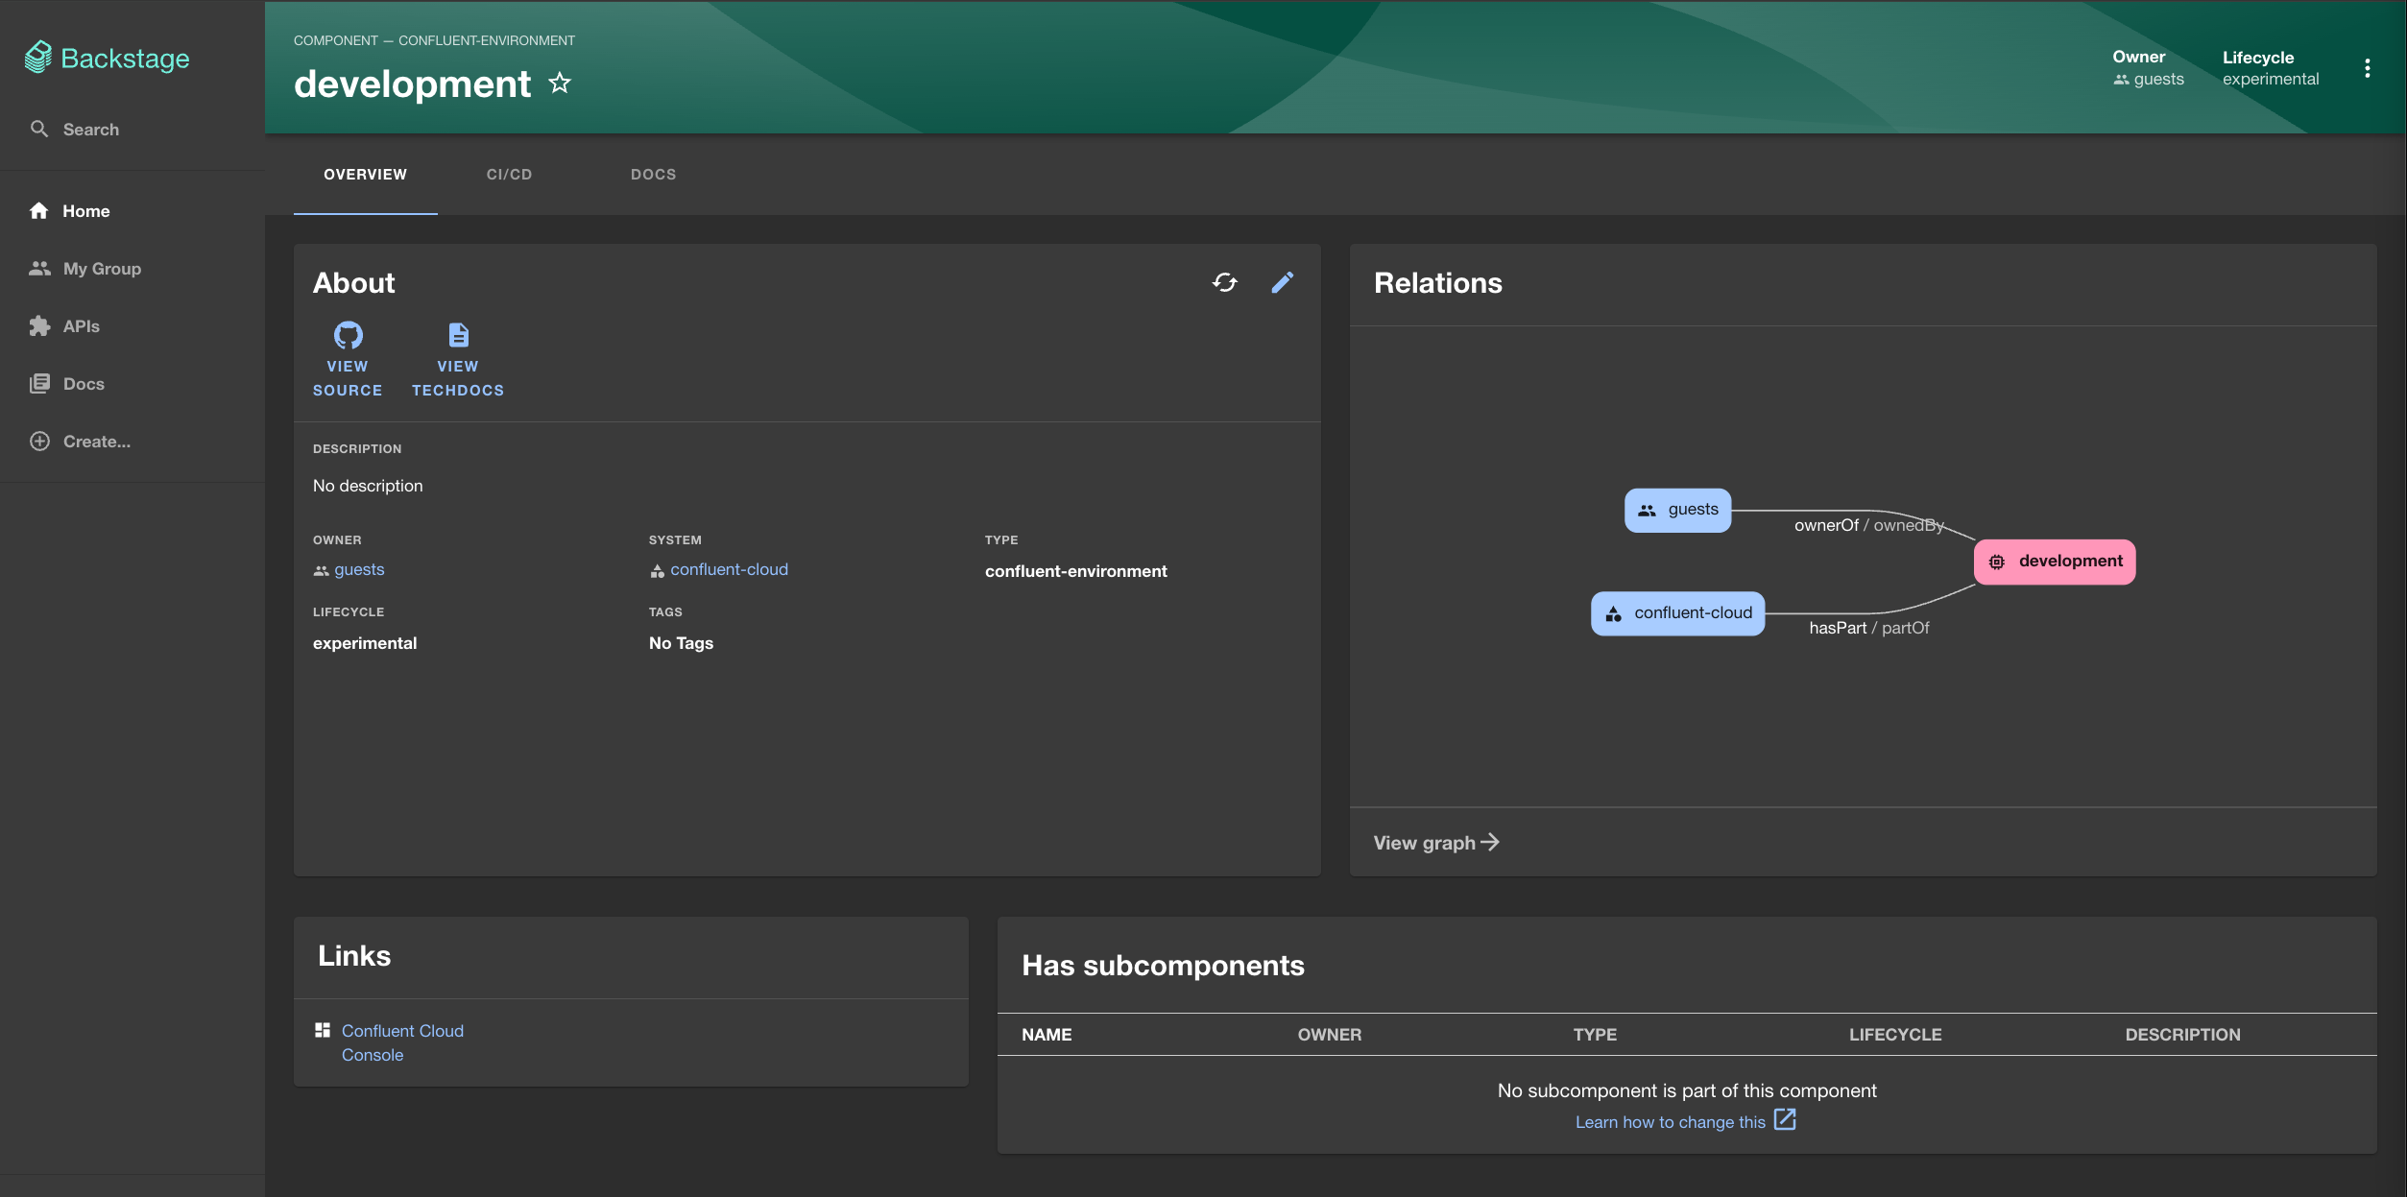Screen dimensions: 2407x1197
Task: Click the Backstage logo
Action: (107, 58)
